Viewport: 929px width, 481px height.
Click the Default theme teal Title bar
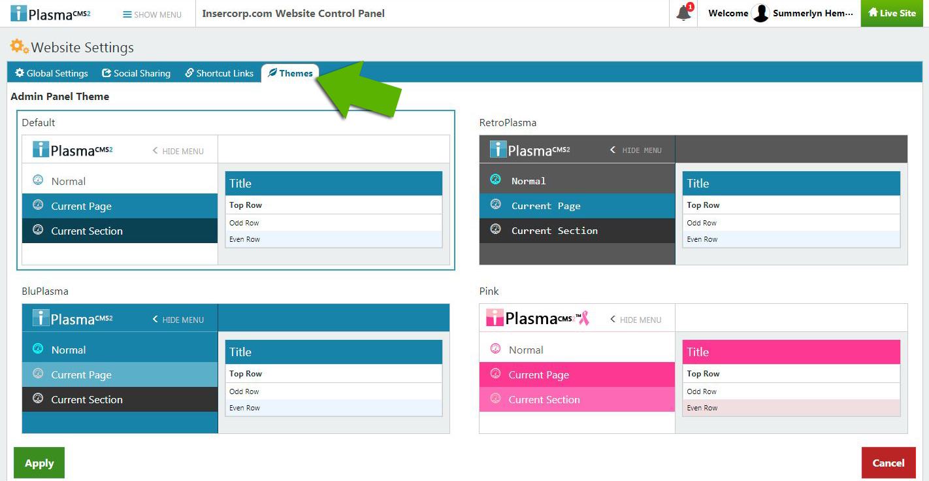(334, 183)
